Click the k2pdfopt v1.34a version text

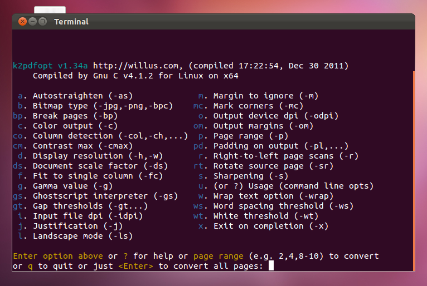pos(50,66)
